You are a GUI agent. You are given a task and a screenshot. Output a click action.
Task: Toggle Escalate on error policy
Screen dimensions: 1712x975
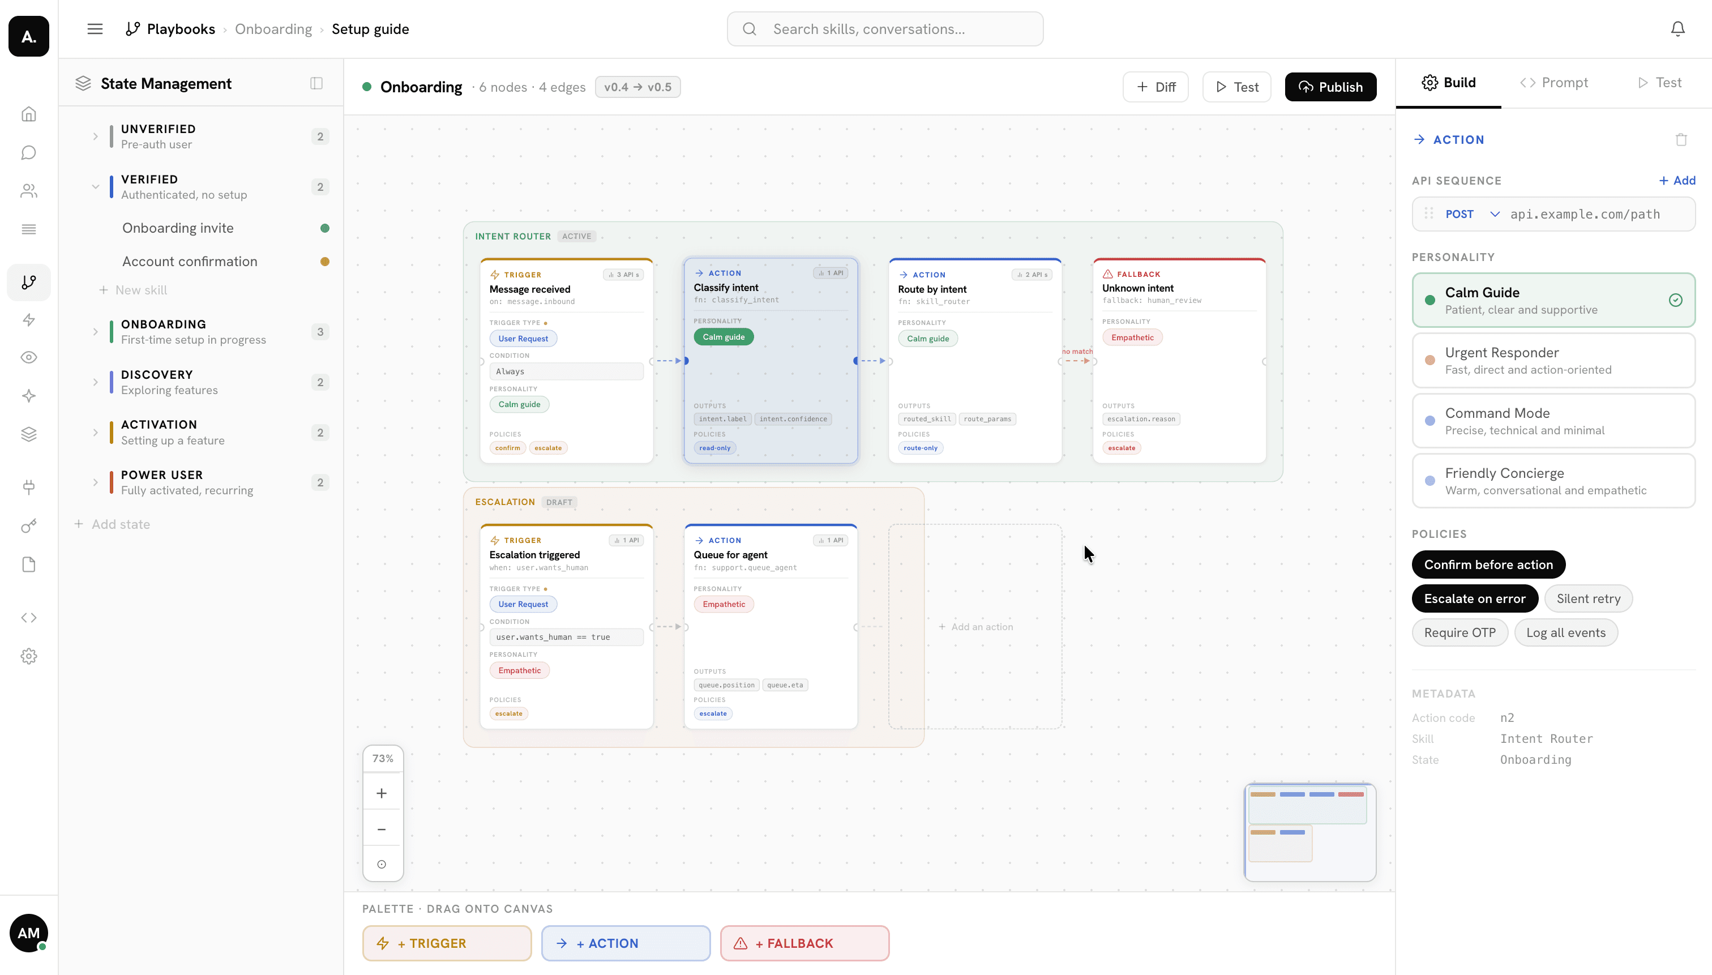tap(1475, 598)
